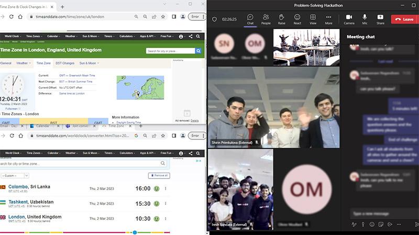The image size is (419, 235).
Task: Toggle the Mic in Teams
Action: pyautogui.click(x=365, y=19)
